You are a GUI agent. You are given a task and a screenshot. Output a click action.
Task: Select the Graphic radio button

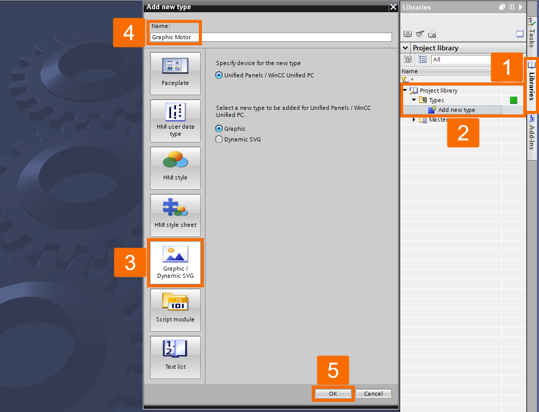pyautogui.click(x=219, y=129)
